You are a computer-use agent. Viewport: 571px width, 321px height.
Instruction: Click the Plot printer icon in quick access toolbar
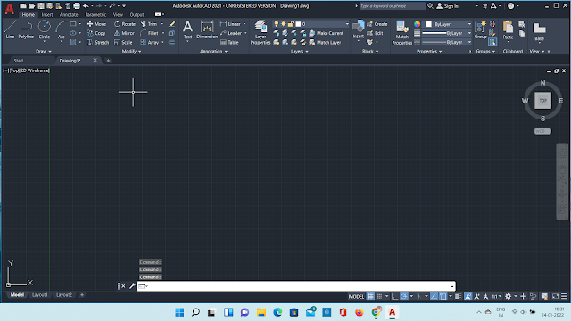[77, 6]
